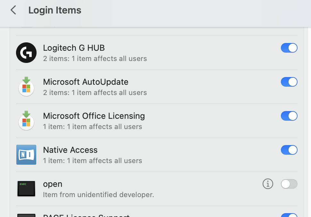Show info for the open item
The image size is (311, 217).
pyautogui.click(x=268, y=184)
